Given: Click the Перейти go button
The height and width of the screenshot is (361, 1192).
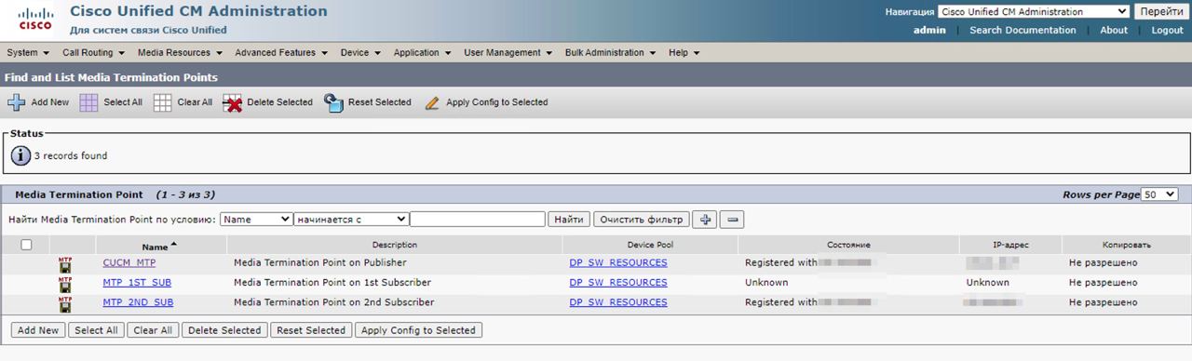Looking at the screenshot, I should click(x=1160, y=12).
